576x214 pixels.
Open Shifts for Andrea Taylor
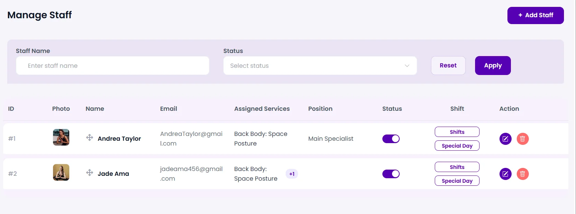(x=457, y=132)
